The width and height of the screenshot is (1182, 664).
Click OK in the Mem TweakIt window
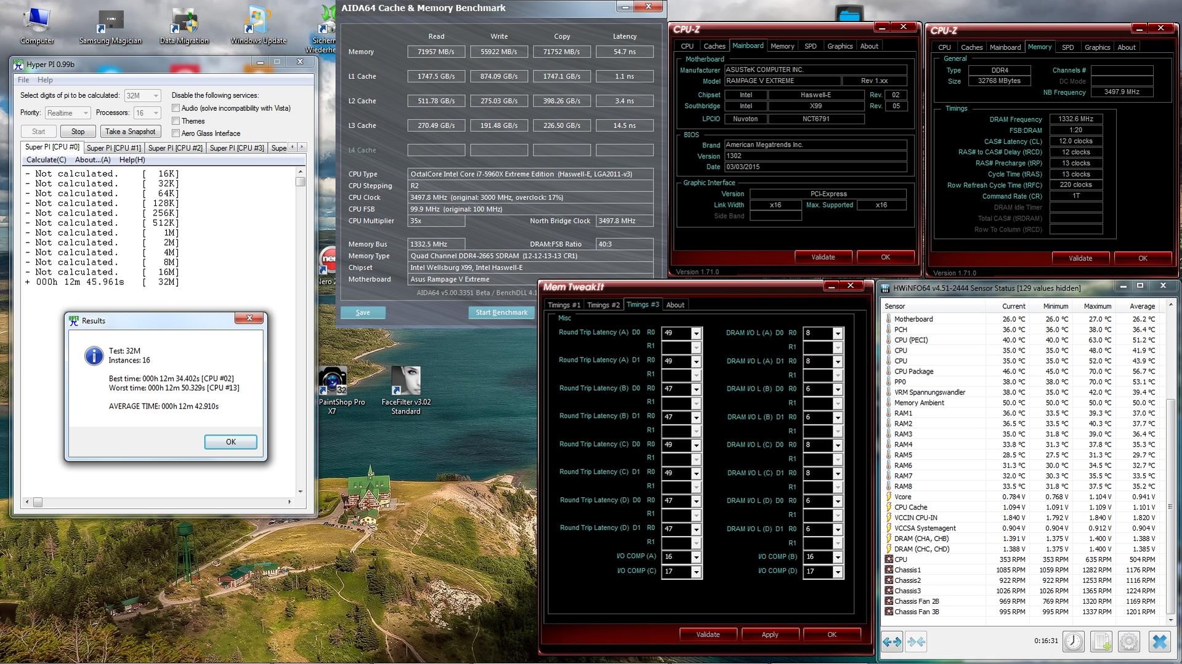(x=832, y=634)
